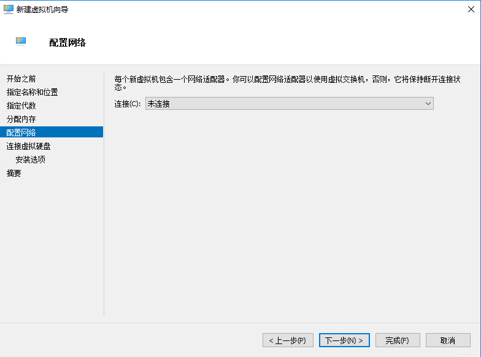This screenshot has height=357, width=481.
Task: Open the 安装选项 sub-step
Action: pyautogui.click(x=31, y=159)
